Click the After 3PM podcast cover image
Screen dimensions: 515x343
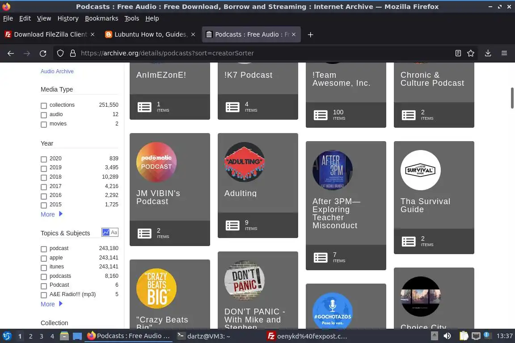[333, 170]
